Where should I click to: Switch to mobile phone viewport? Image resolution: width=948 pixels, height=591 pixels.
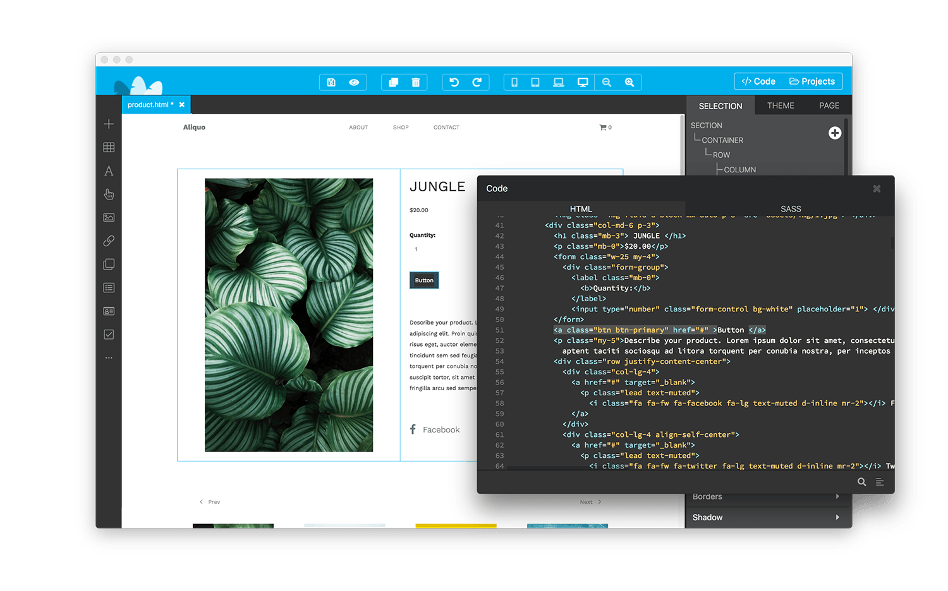click(x=514, y=82)
